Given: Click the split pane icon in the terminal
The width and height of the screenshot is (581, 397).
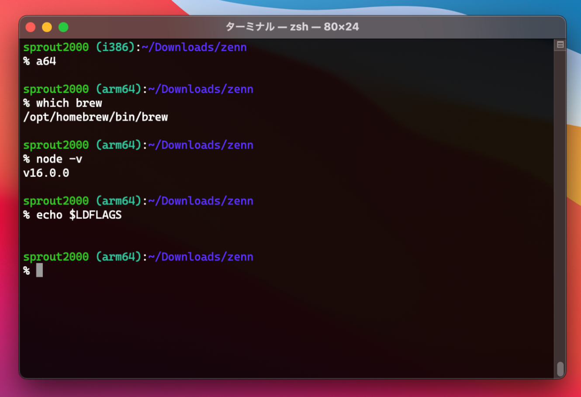Looking at the screenshot, I should [560, 45].
